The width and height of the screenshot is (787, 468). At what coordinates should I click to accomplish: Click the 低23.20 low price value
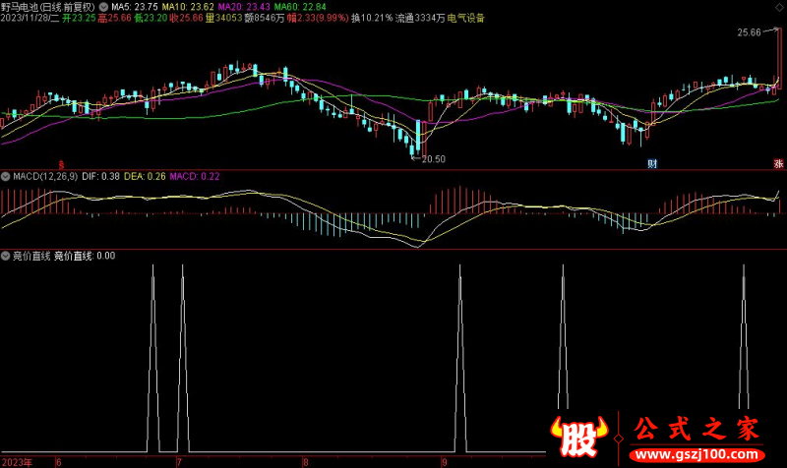[151, 18]
